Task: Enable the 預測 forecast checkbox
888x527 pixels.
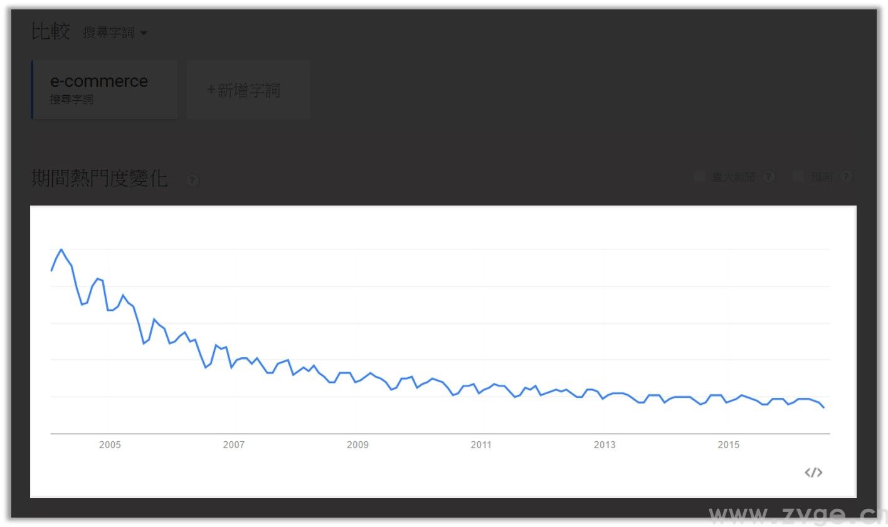Action: click(798, 177)
